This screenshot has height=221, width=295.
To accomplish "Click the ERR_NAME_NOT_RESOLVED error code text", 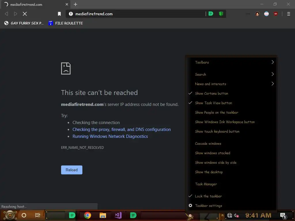I will tap(82, 148).
